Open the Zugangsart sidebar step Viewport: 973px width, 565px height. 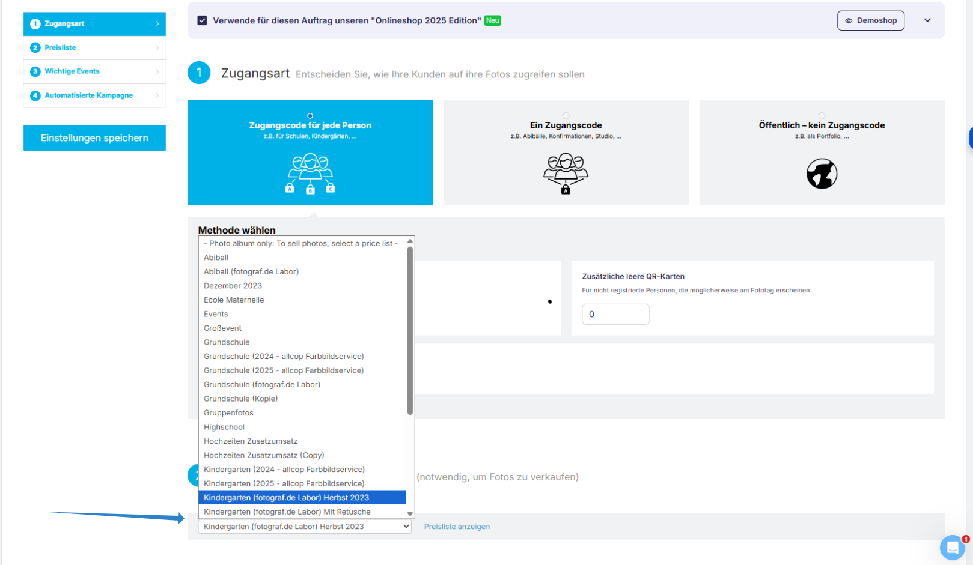(94, 24)
